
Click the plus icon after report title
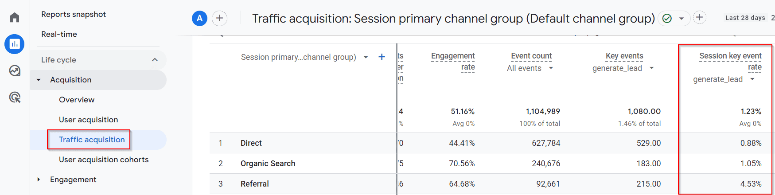[699, 17]
